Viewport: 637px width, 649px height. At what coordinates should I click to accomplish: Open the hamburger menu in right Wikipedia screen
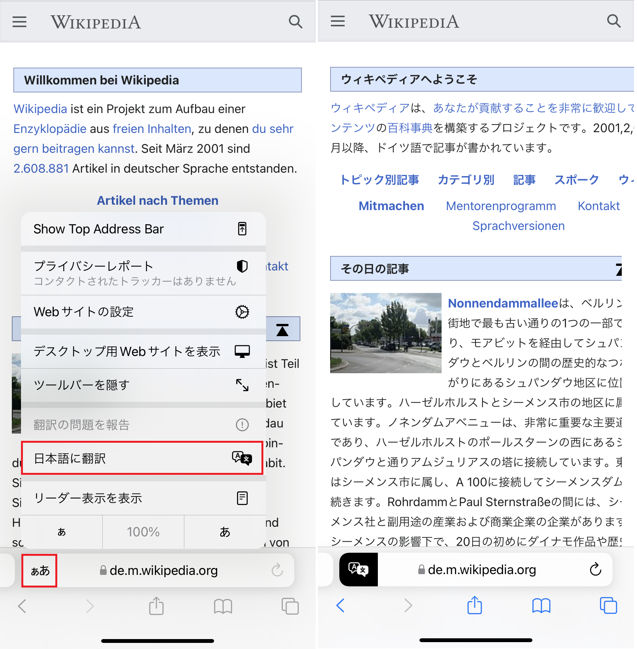(x=338, y=21)
